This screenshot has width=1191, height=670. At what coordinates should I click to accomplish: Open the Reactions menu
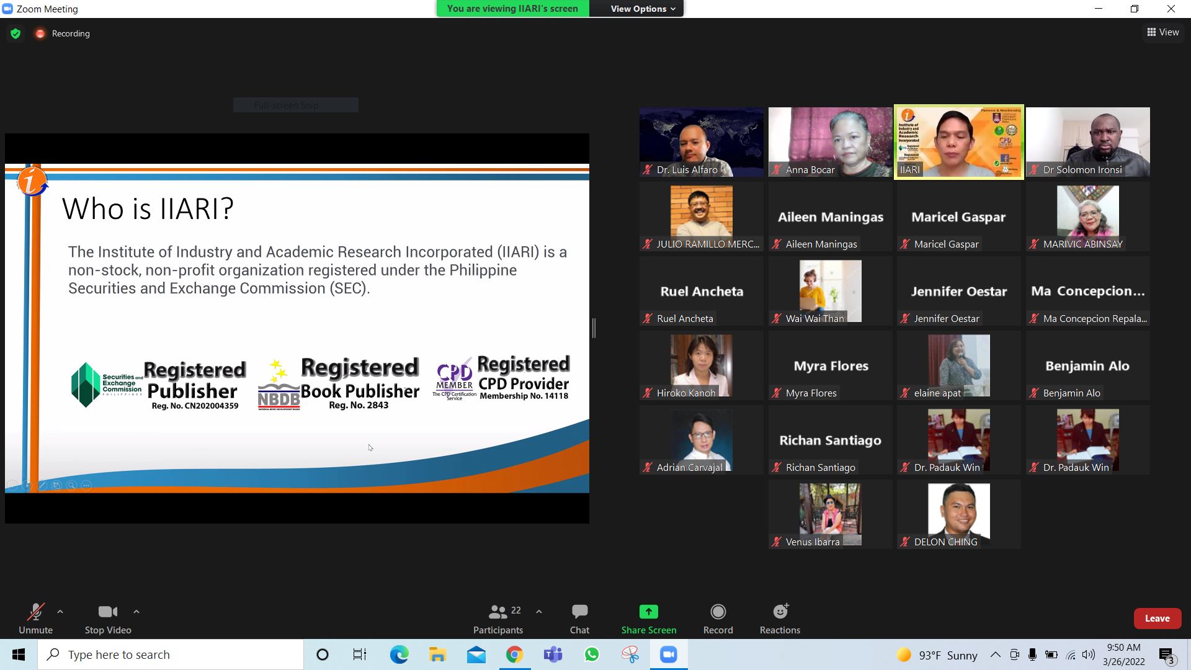780,612
